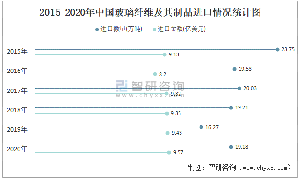Image resolution: width=300 pixels, height=179 pixels.
Task: Click the 智研咨询 watermark logo icon
Action: (121, 86)
